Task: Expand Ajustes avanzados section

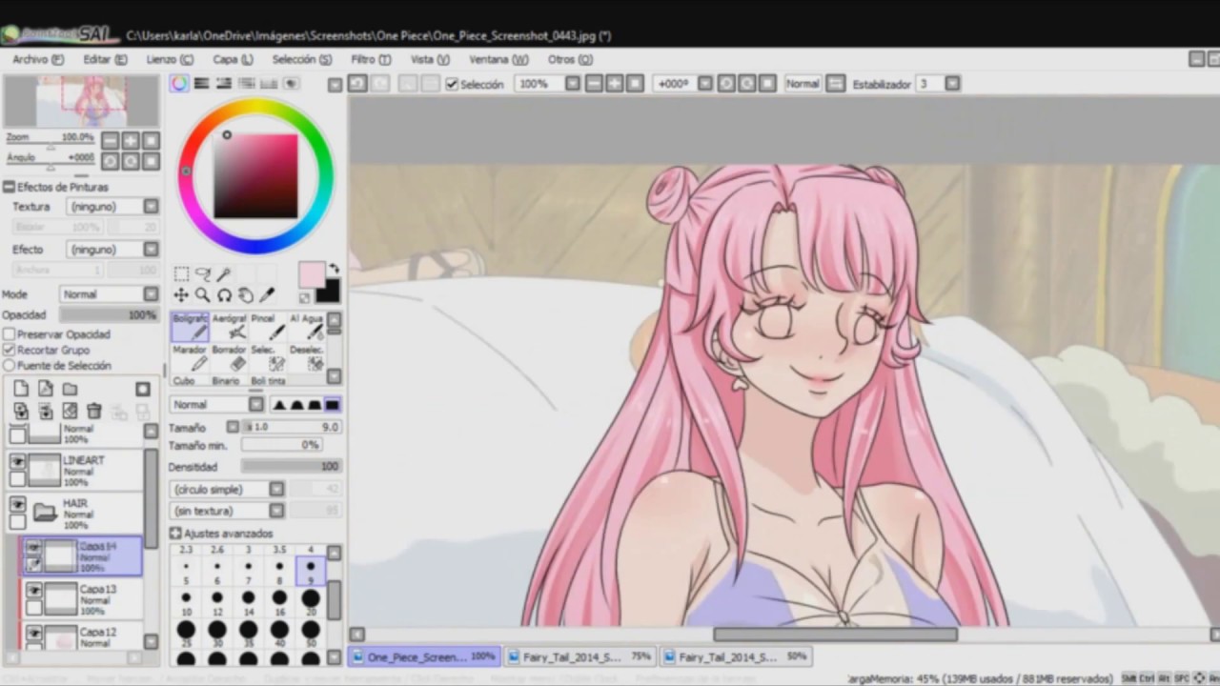Action: coord(175,534)
